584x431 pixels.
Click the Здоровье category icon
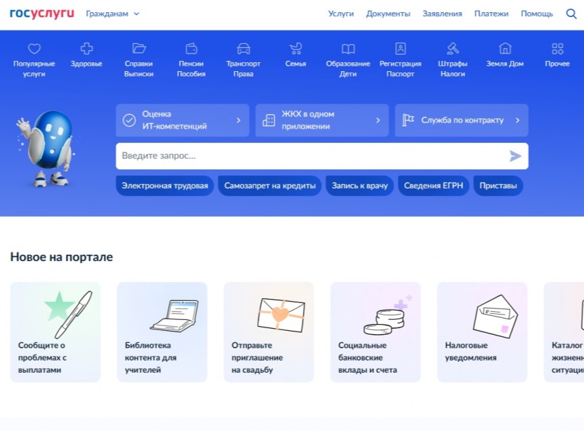[x=86, y=49]
